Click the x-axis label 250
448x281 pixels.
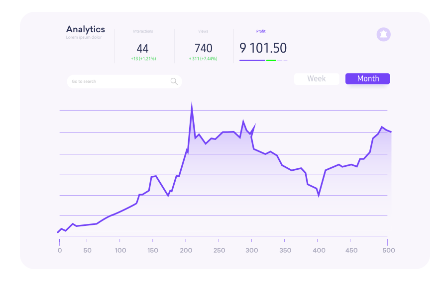219,251
